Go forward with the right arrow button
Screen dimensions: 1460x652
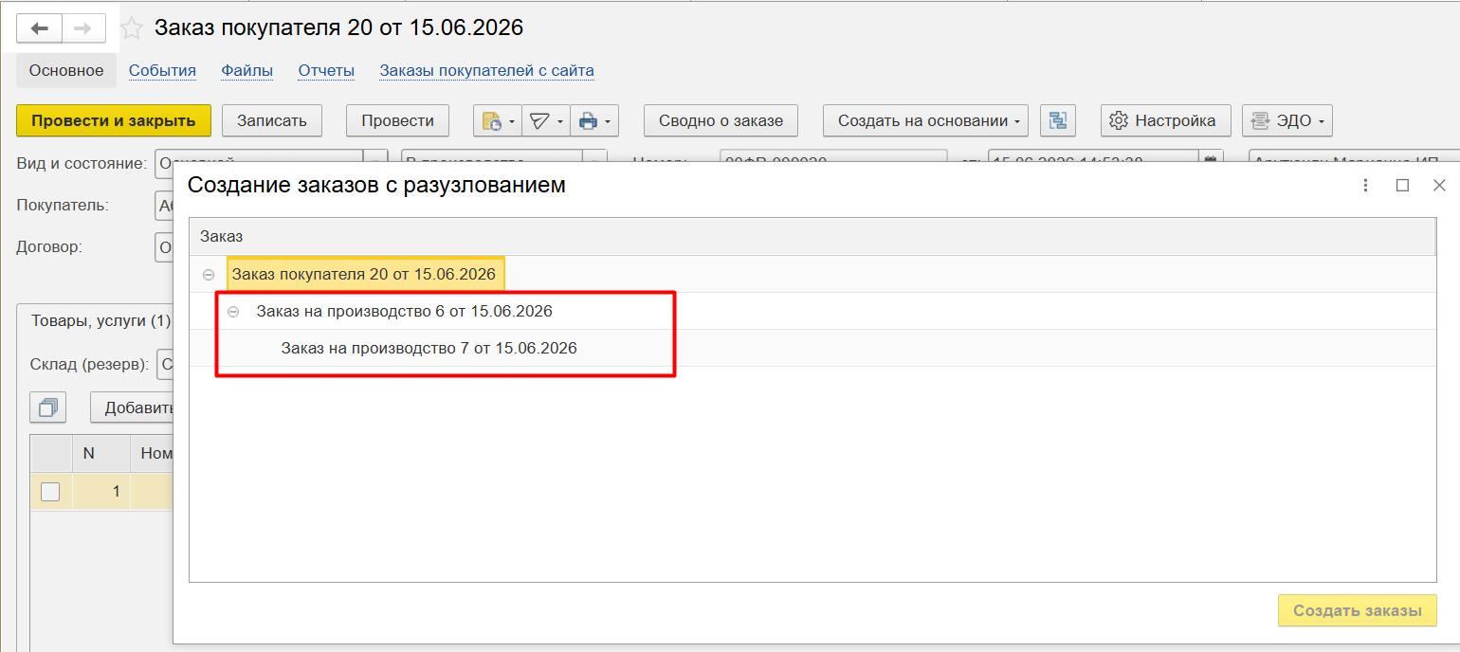pos(83,28)
